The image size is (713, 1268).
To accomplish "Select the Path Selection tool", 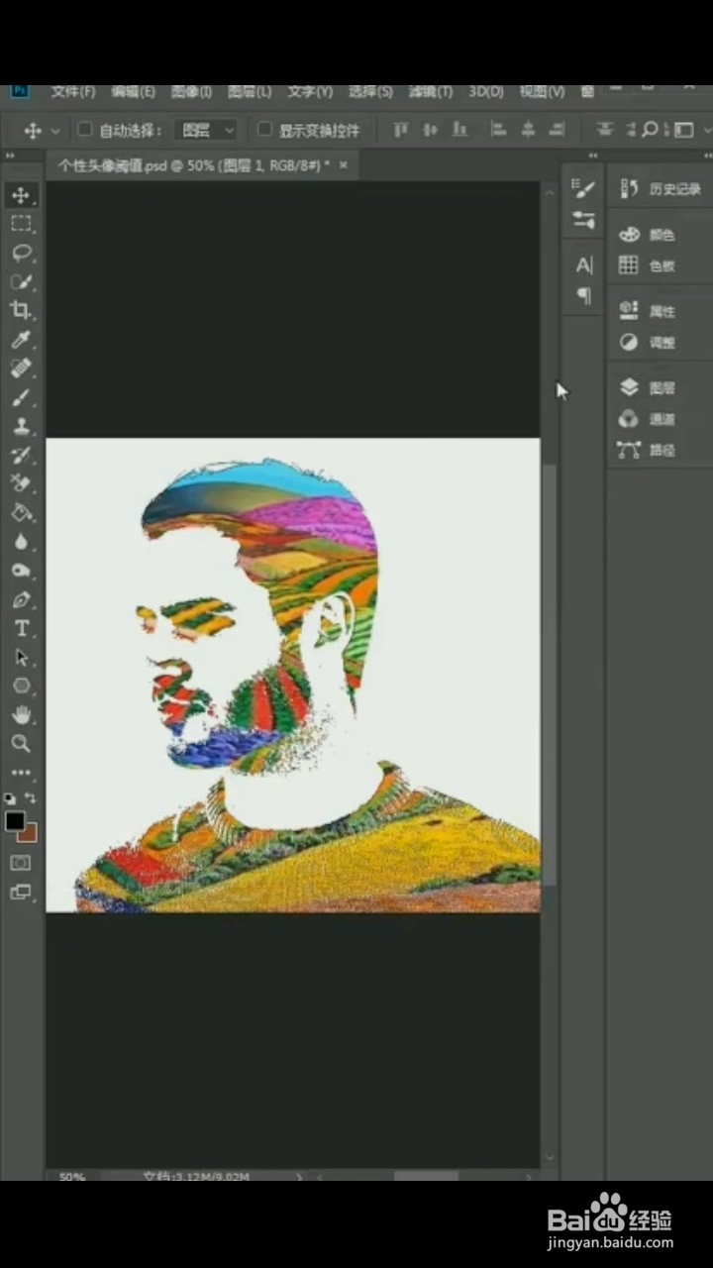I will pos(21,657).
